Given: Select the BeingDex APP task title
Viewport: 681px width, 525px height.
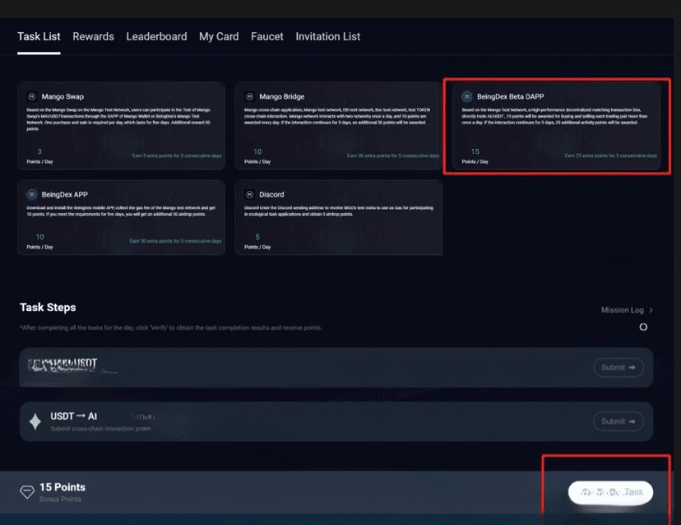Looking at the screenshot, I should pyautogui.click(x=64, y=194).
